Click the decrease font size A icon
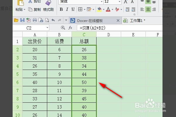This screenshot has width=176, height=117. (132, 1)
